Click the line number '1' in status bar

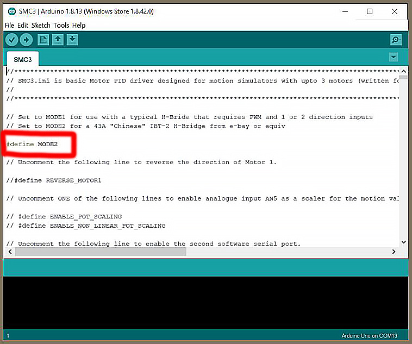tap(8, 336)
